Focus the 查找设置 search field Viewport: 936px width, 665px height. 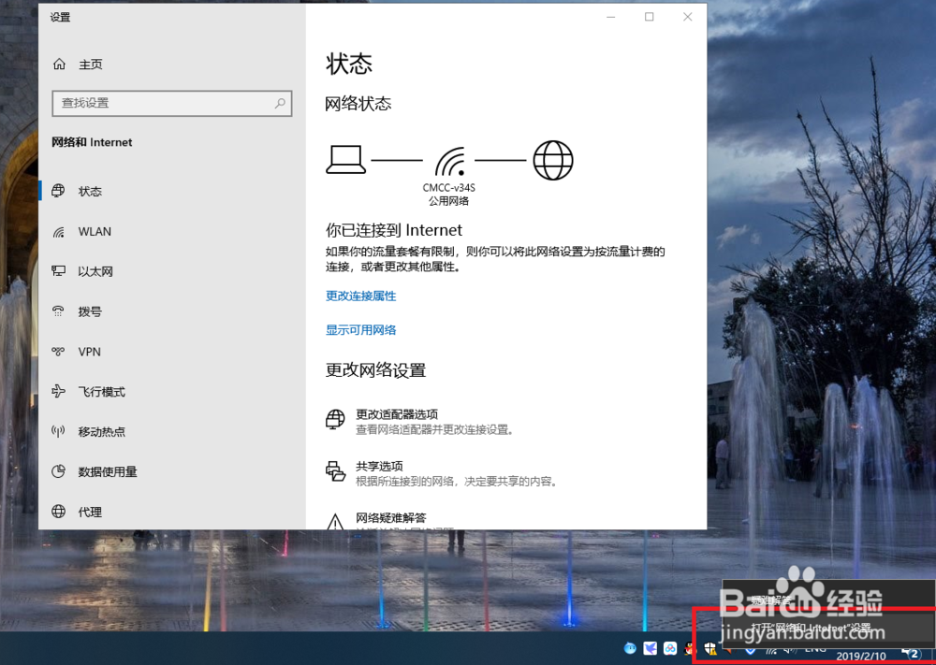[x=172, y=103]
